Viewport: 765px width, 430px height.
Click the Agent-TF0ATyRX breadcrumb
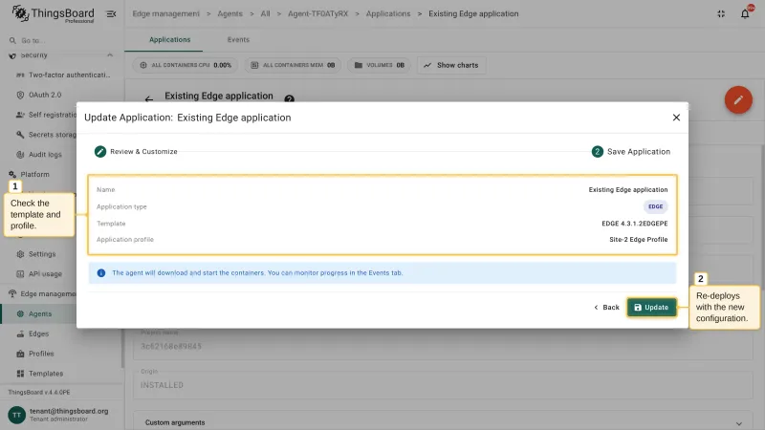click(317, 13)
